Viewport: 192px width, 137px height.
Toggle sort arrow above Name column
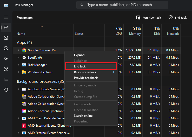(x=42, y=26)
